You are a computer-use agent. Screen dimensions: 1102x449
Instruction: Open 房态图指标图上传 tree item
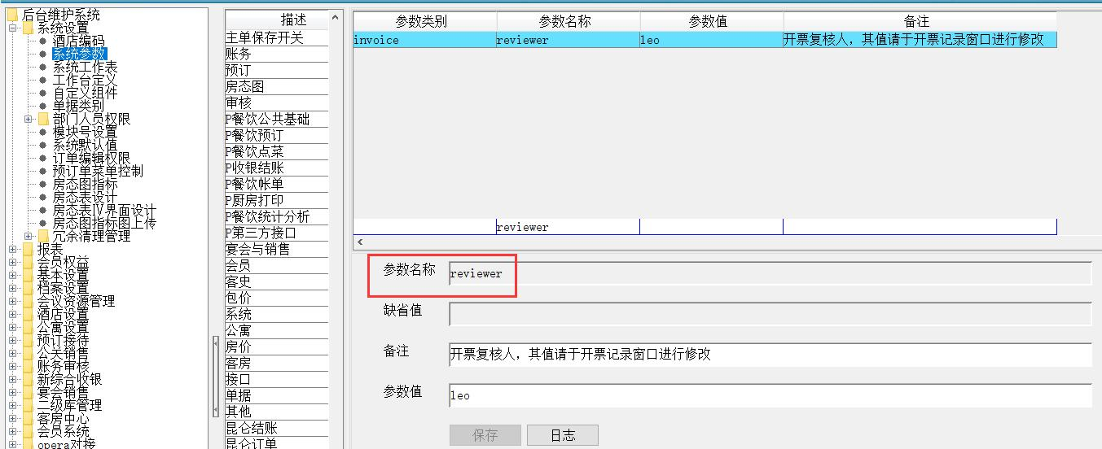pyautogui.click(x=104, y=224)
